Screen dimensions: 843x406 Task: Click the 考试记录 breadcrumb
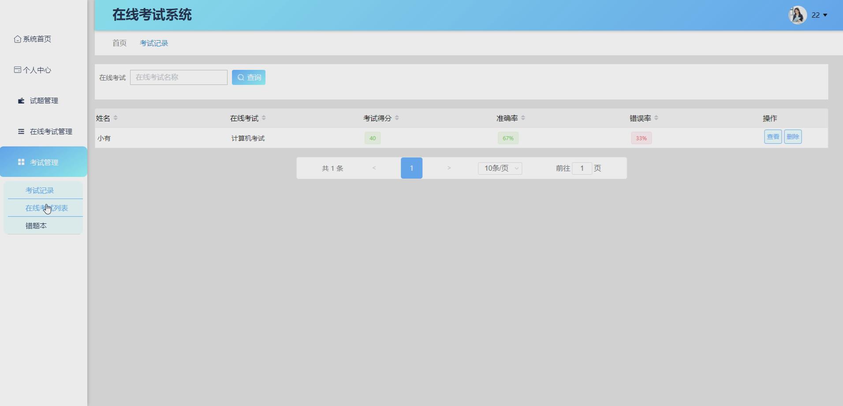tap(154, 43)
